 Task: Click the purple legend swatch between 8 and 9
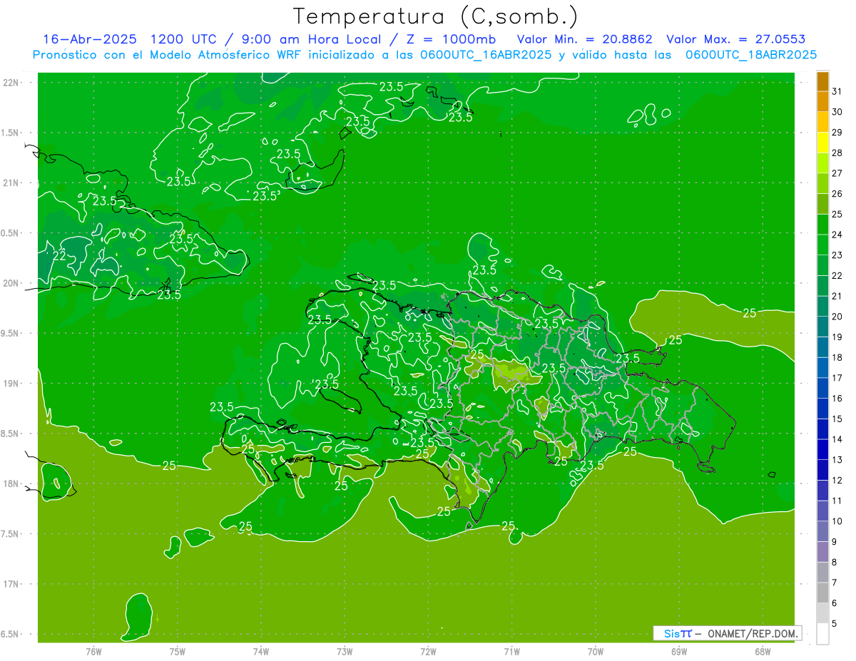click(822, 551)
